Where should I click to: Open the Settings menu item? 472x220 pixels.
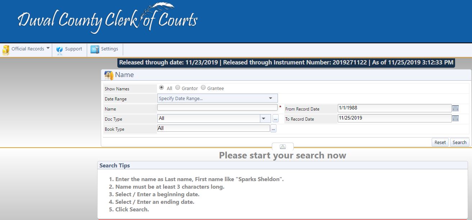(x=105, y=49)
